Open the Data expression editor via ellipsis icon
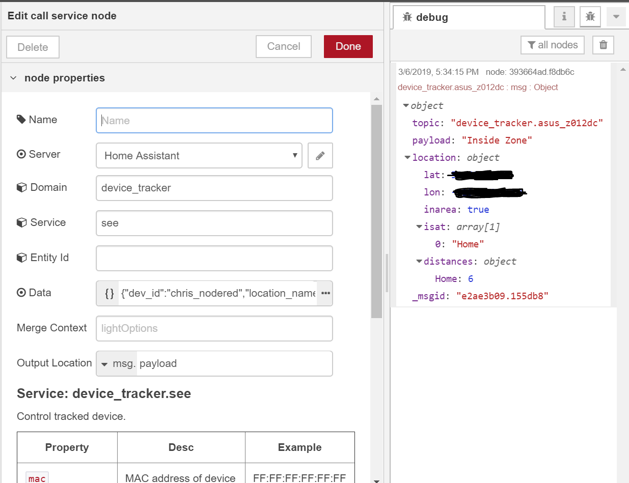This screenshot has height=483, width=629. [325, 293]
